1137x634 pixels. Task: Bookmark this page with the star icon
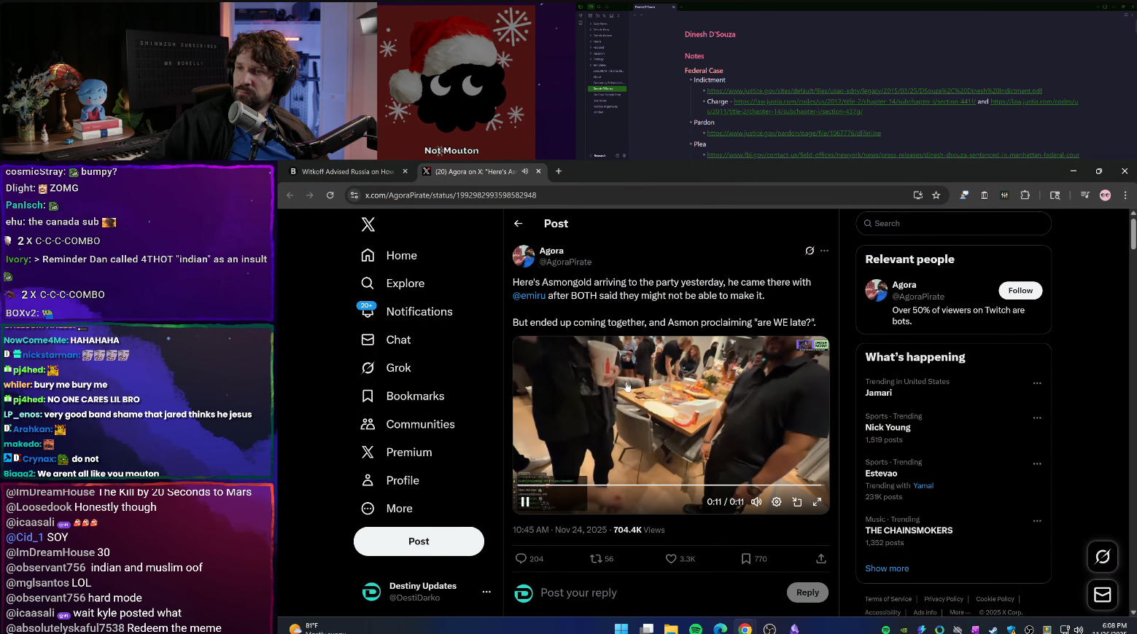click(936, 195)
